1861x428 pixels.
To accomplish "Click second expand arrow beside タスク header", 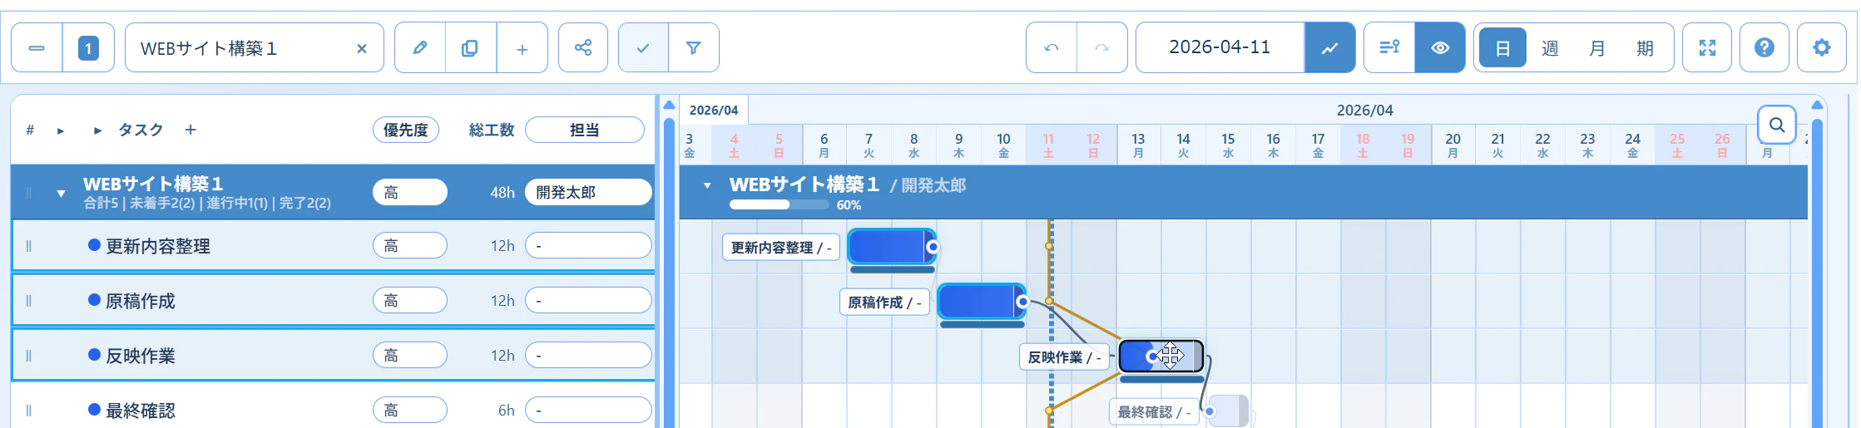I will coord(98,130).
